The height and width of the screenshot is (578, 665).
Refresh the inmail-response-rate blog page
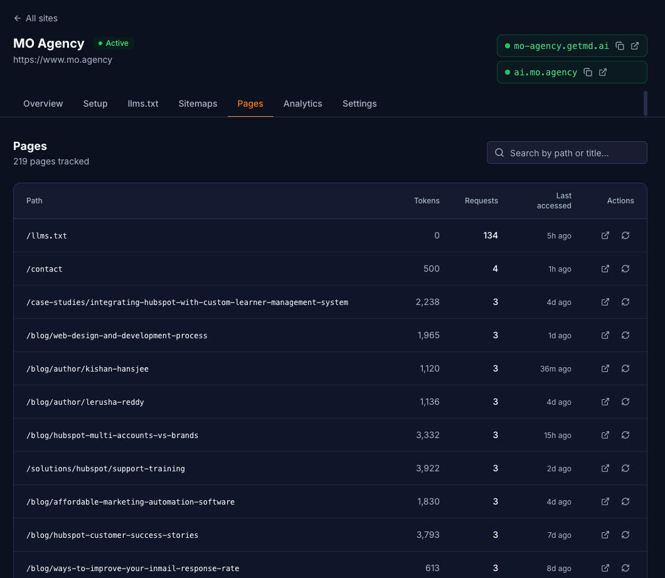pos(625,567)
